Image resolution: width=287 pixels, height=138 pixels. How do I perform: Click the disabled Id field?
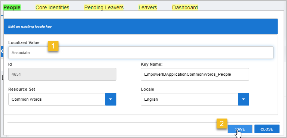click(x=62, y=74)
